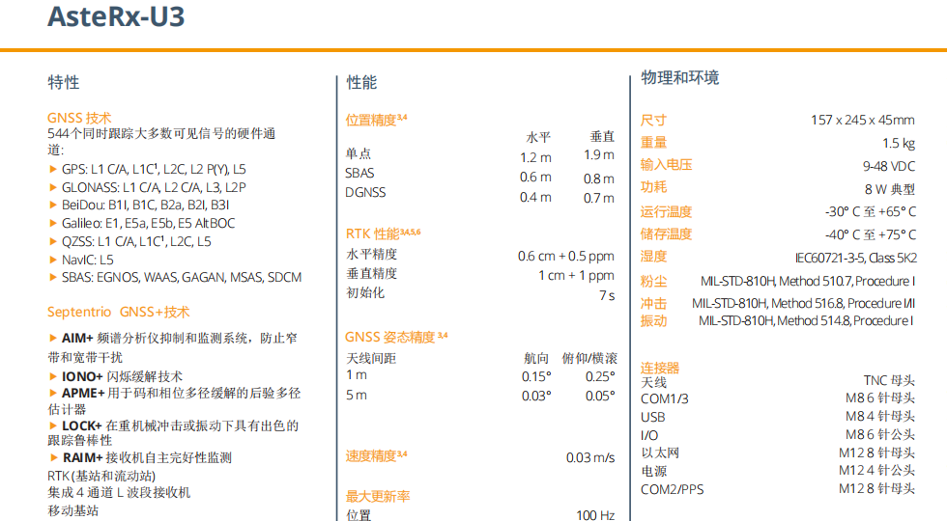The image size is (947, 521).
Task: Click the 连接器 subheading
Action: coord(660,368)
